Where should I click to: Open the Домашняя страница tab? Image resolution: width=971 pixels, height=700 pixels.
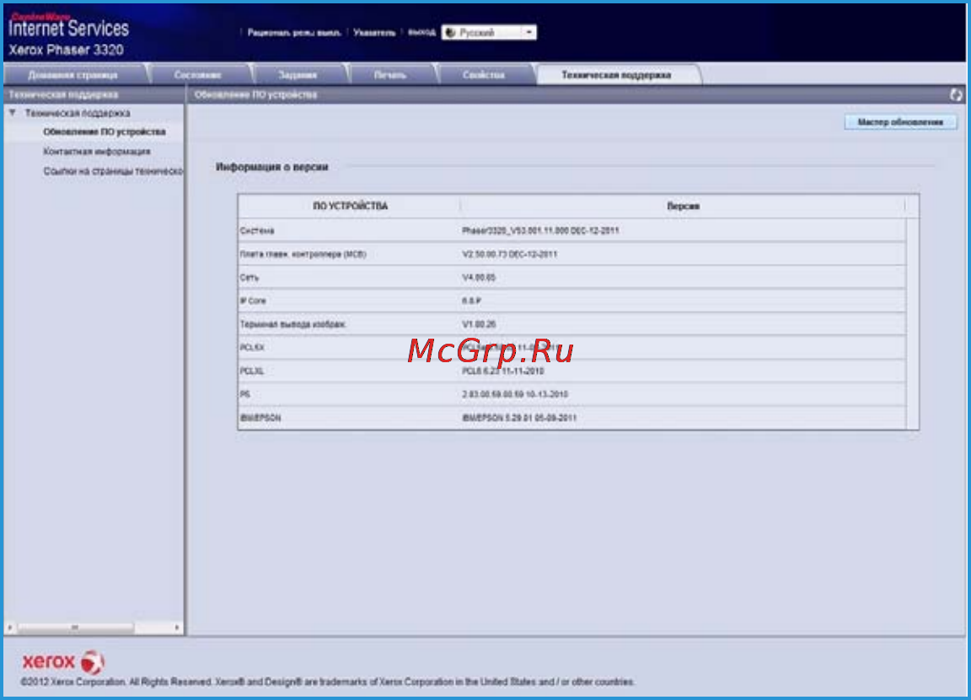72,75
